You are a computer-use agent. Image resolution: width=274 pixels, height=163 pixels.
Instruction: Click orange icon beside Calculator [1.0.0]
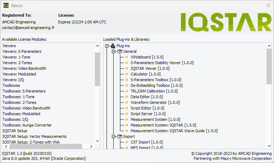[x=127, y=74]
